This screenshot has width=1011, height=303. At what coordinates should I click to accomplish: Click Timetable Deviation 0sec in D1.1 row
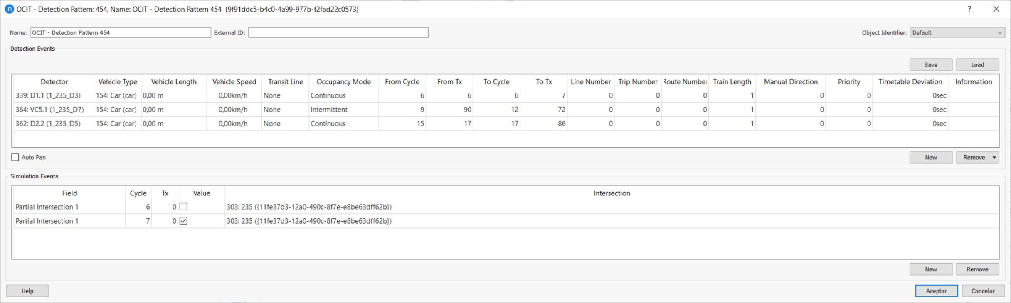(x=910, y=95)
